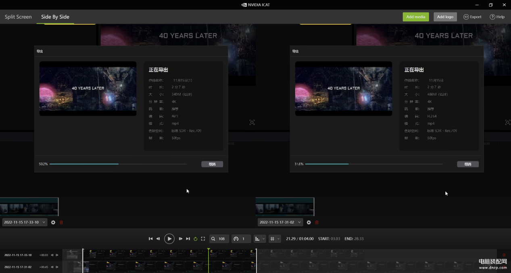Open the Export option
Viewport: 511px width, 273px height.
473,17
